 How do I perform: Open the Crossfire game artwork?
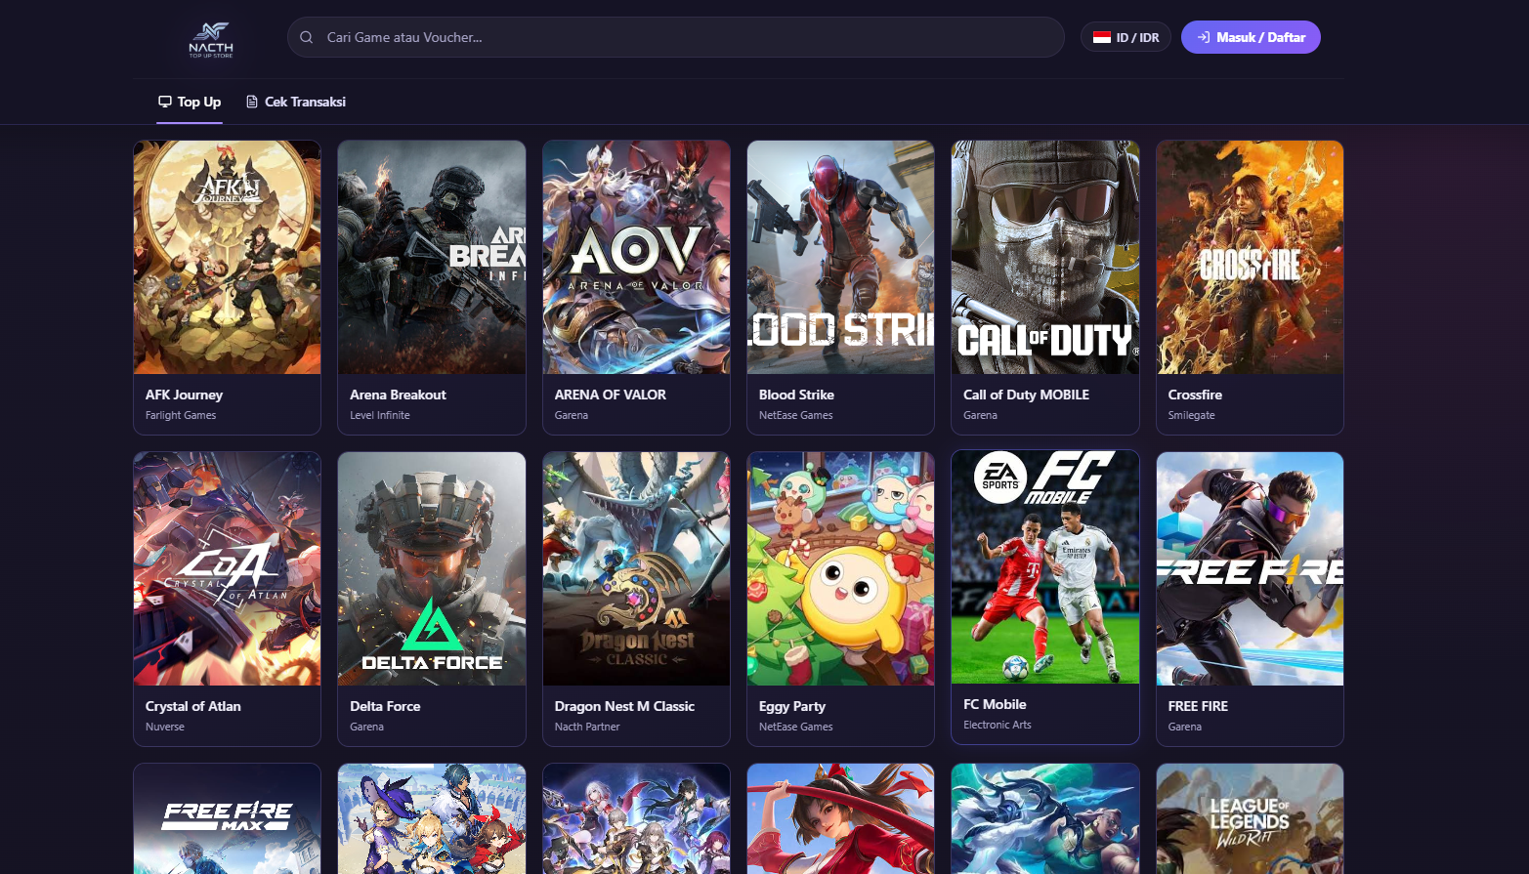click(x=1250, y=257)
